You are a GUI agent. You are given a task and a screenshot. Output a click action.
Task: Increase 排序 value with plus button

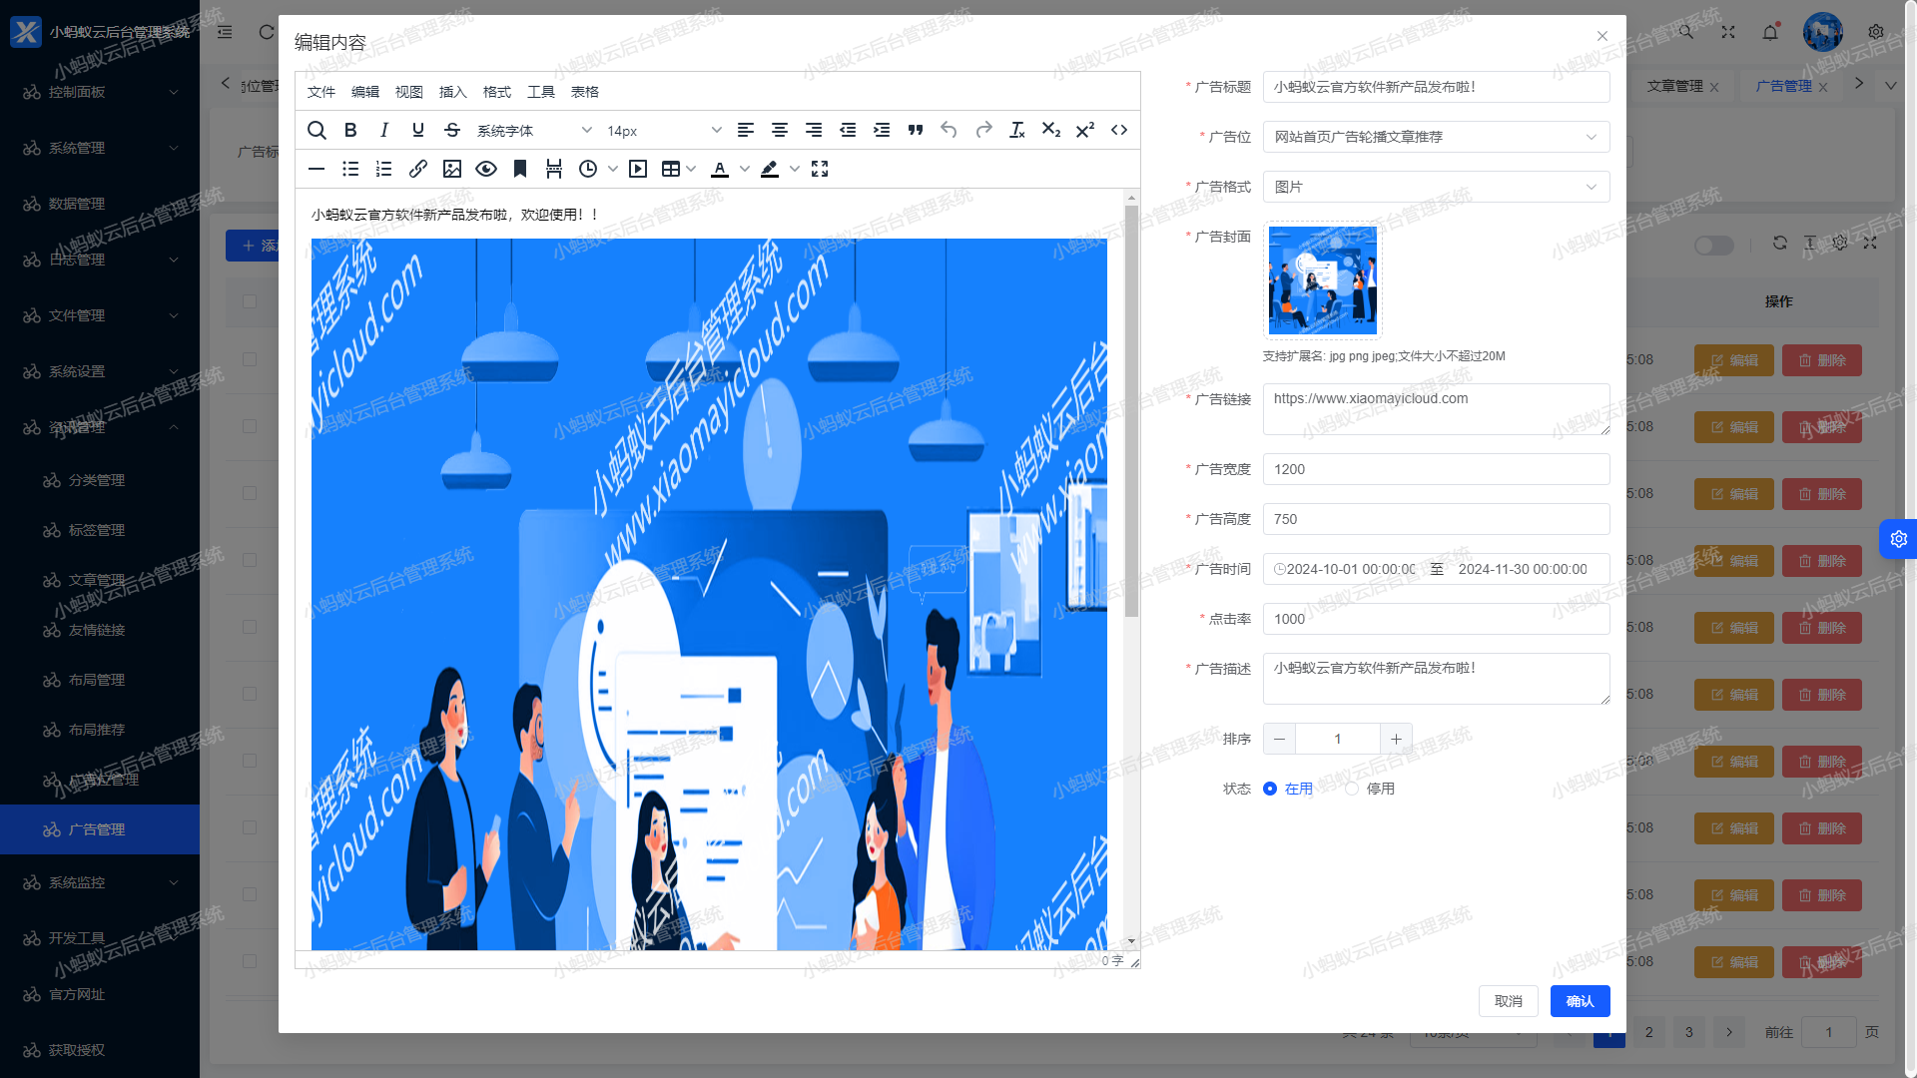pyautogui.click(x=1396, y=739)
